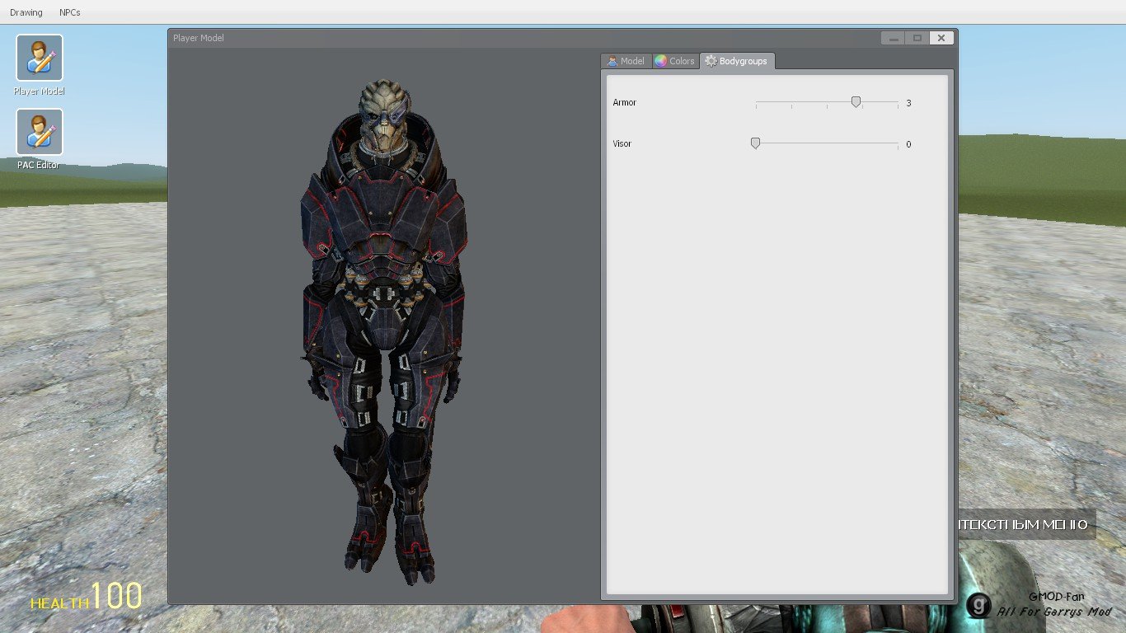Click the Armor value field showing 3

click(x=909, y=103)
